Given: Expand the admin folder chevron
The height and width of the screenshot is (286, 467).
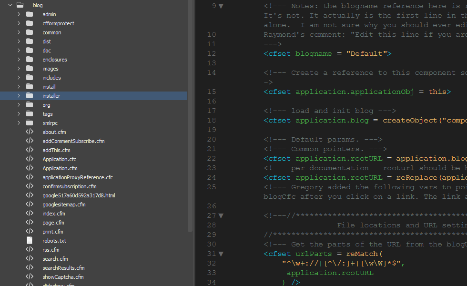Looking at the screenshot, I should point(19,14).
